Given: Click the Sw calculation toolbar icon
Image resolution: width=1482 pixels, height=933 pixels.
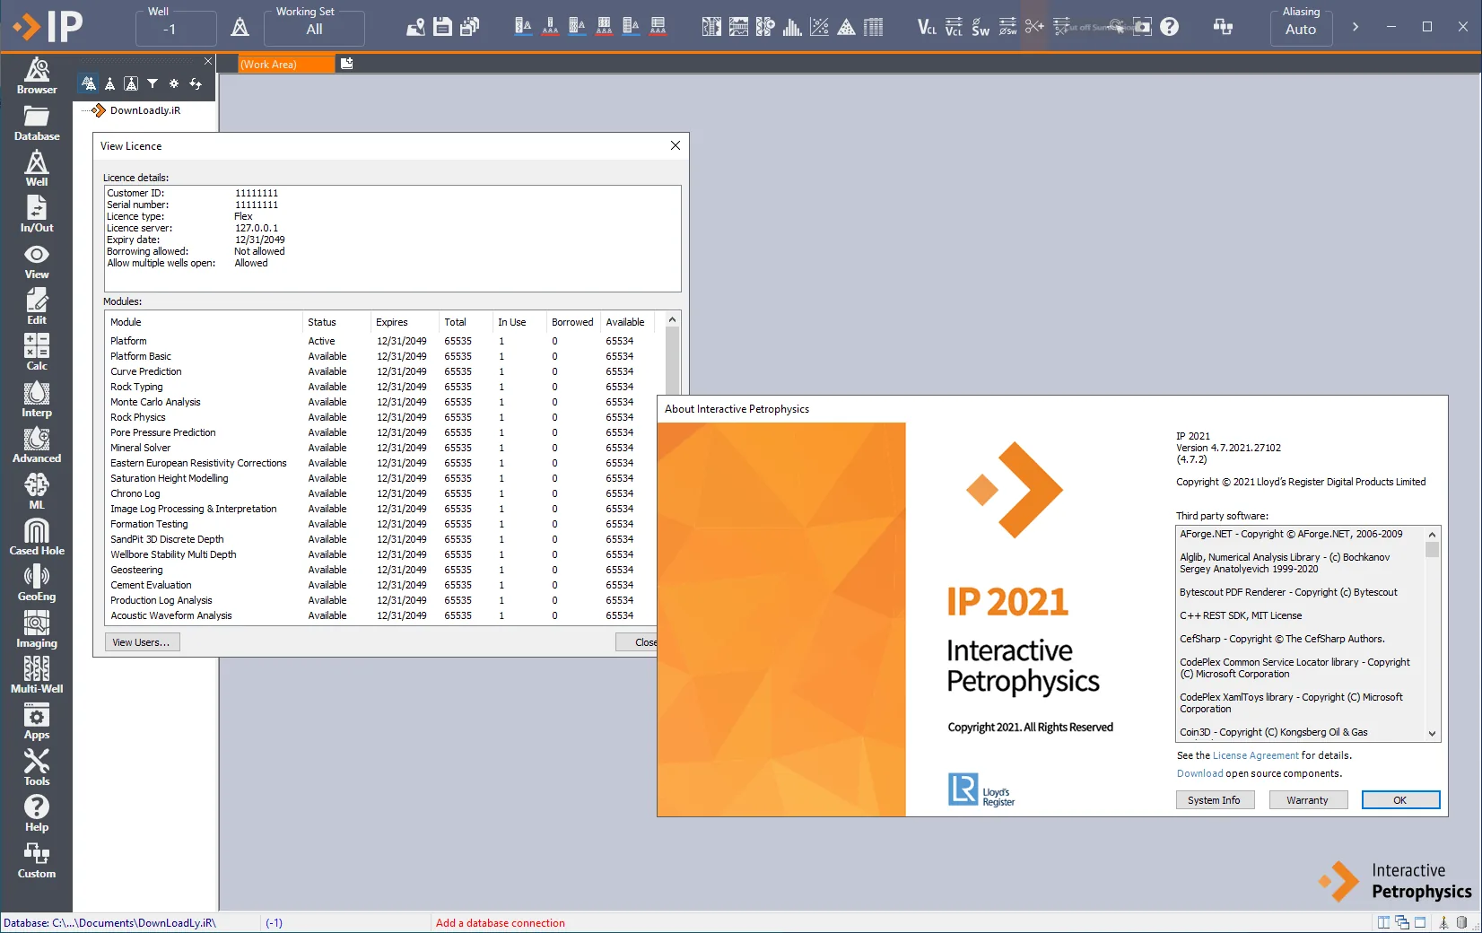Looking at the screenshot, I should (981, 27).
